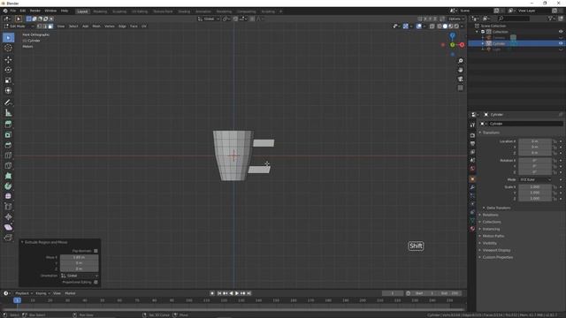
Task: Click the Scale X value field
Action: [x=535, y=187]
